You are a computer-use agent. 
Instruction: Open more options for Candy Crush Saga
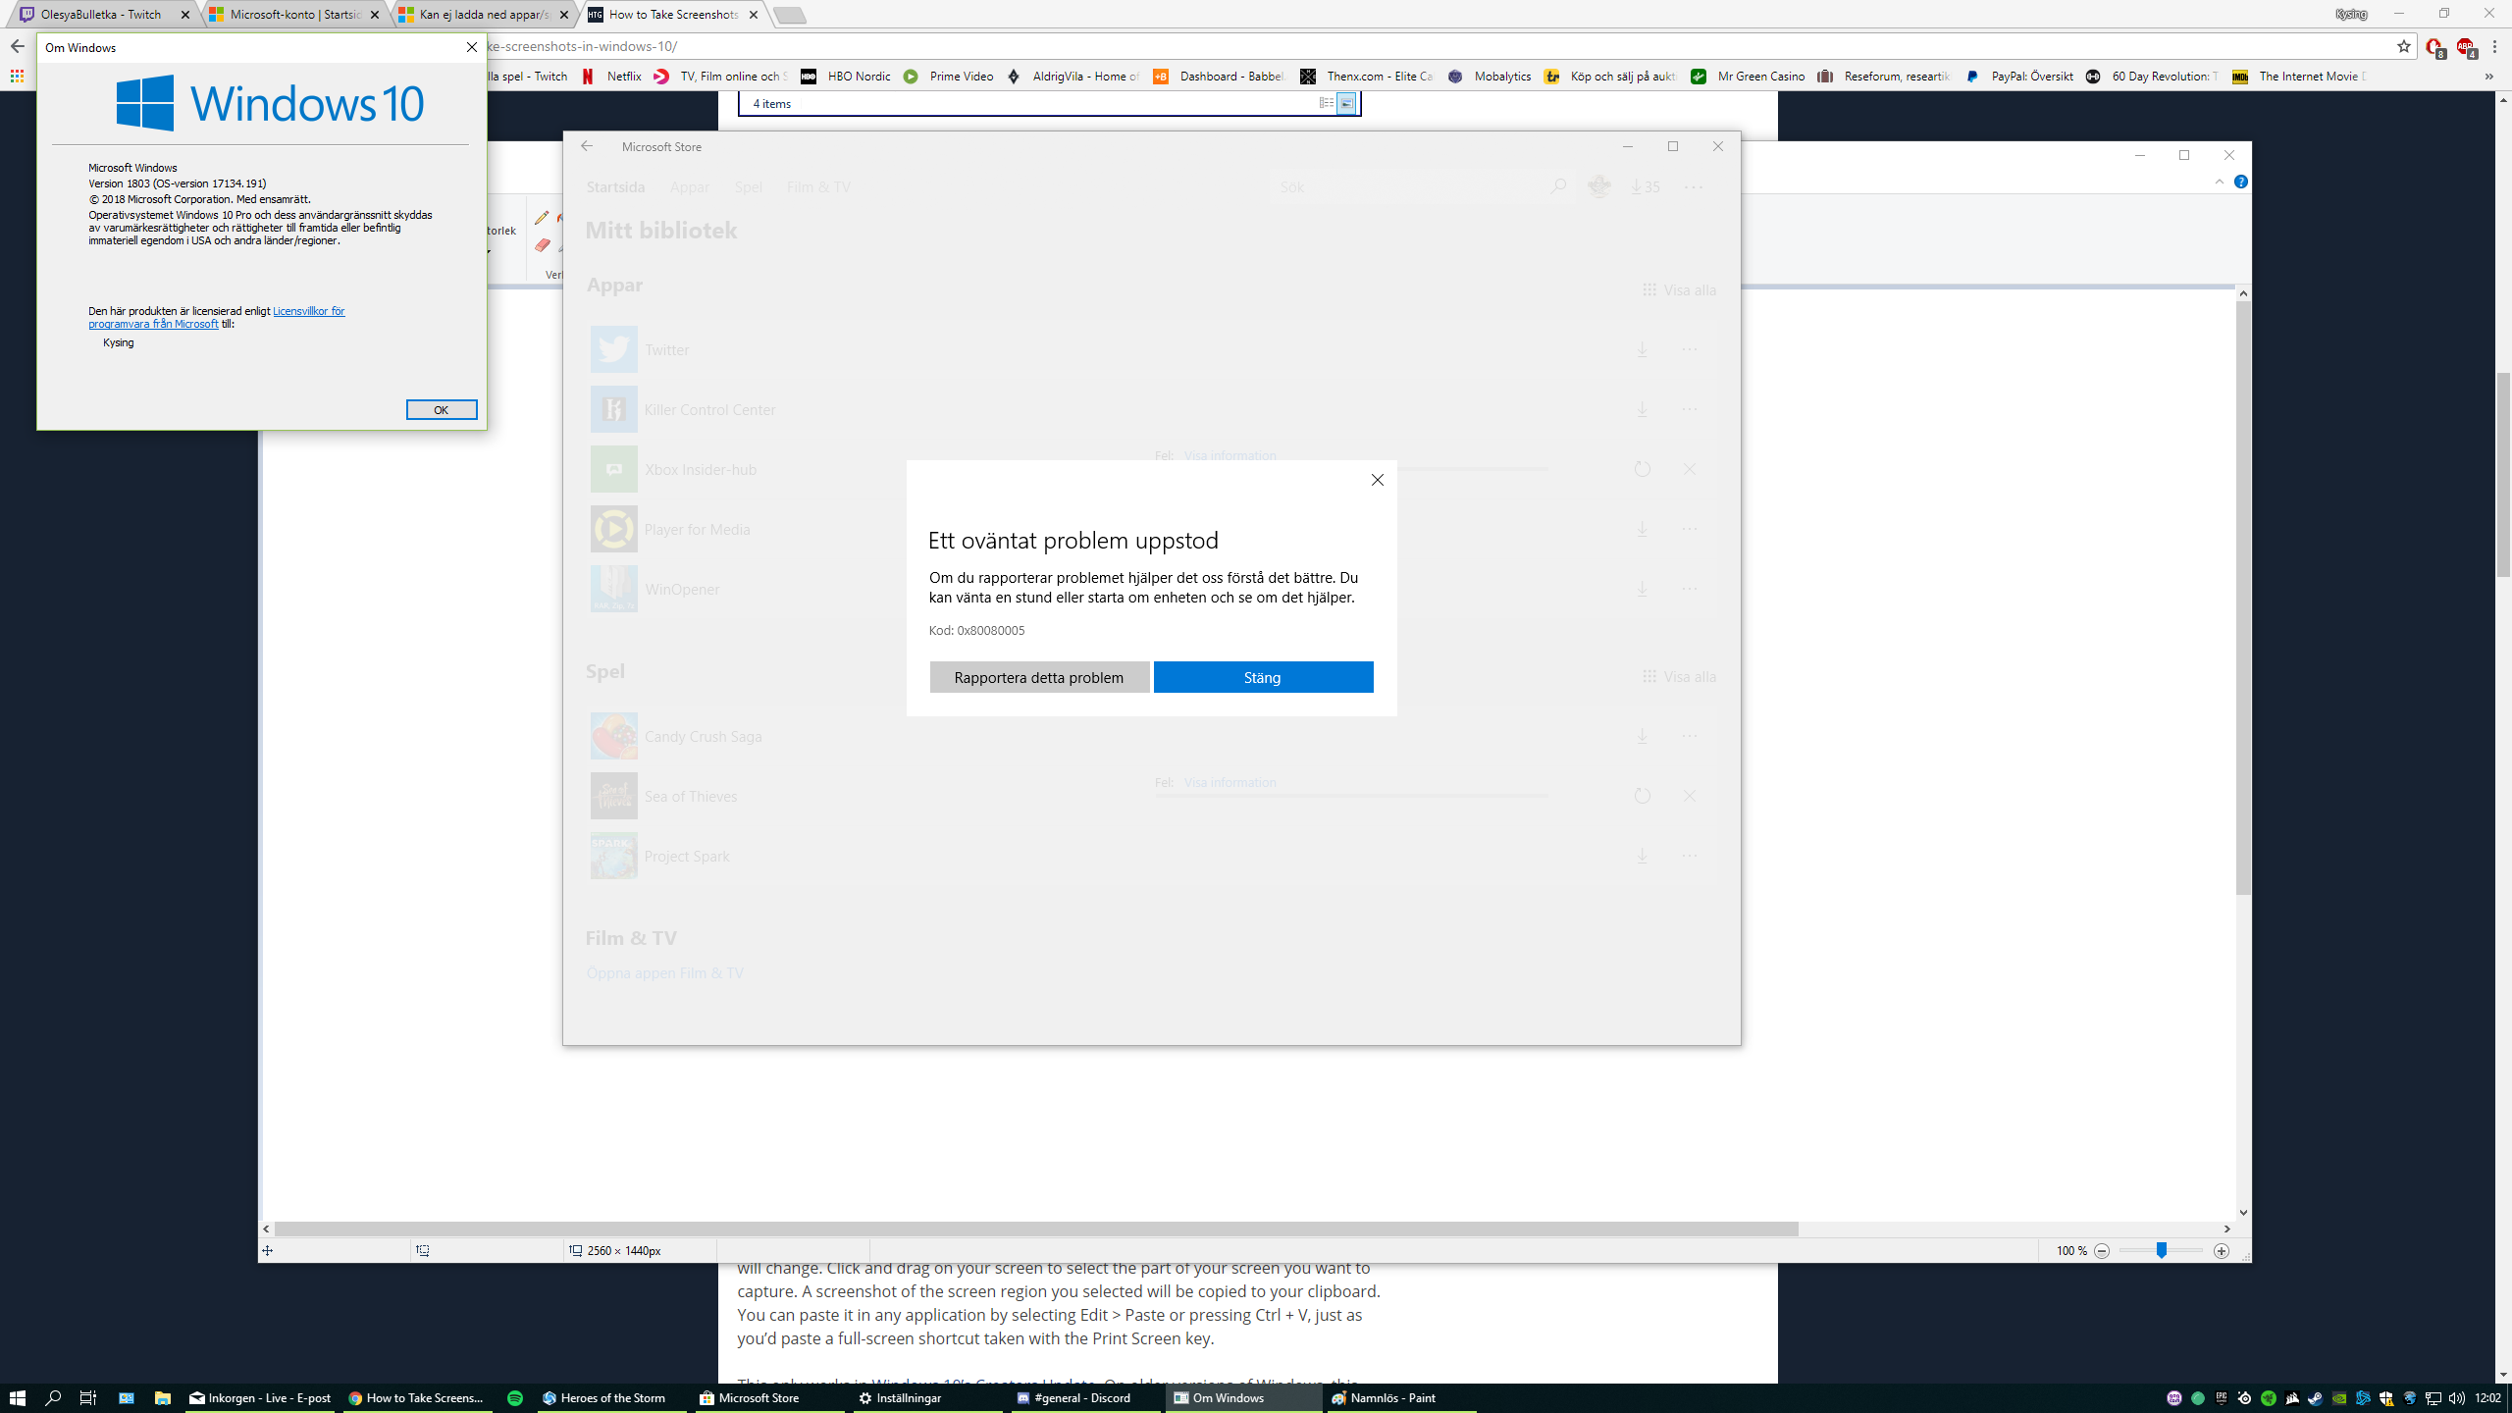point(1690,736)
